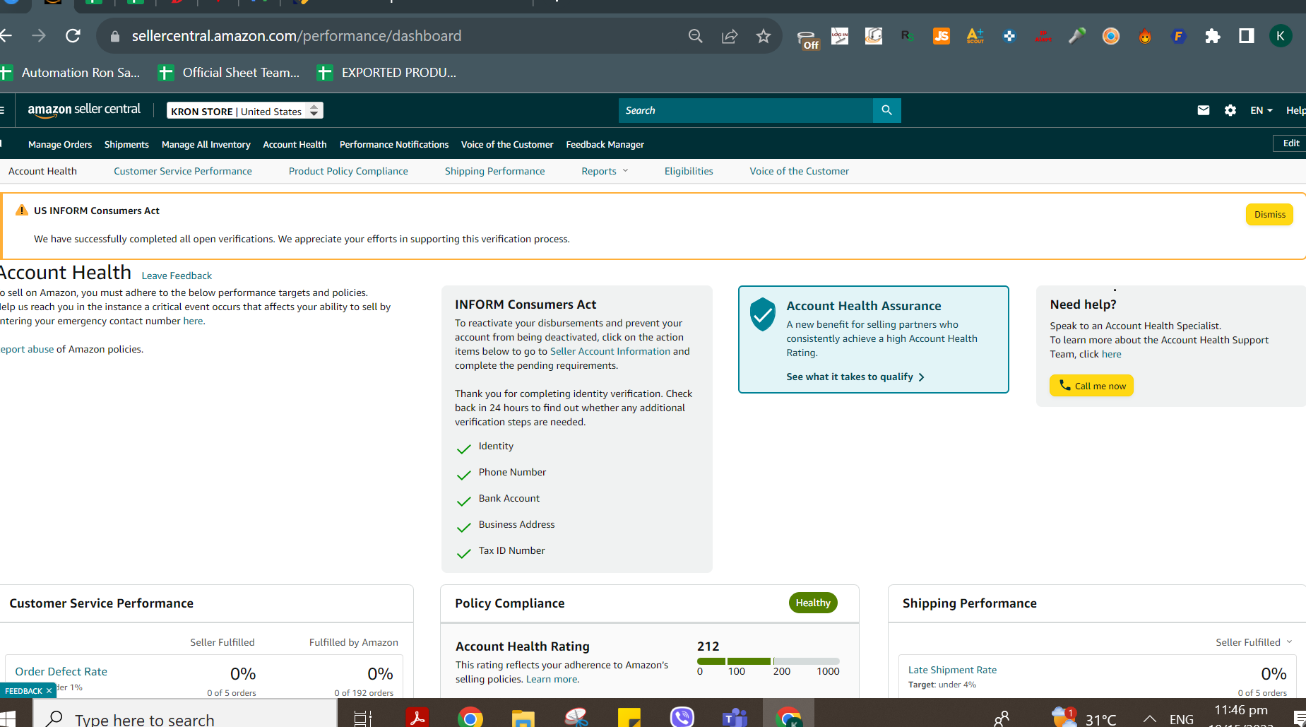Open the KRON STORE marketplace switcher
The width and height of the screenshot is (1306, 727).
tap(245, 111)
